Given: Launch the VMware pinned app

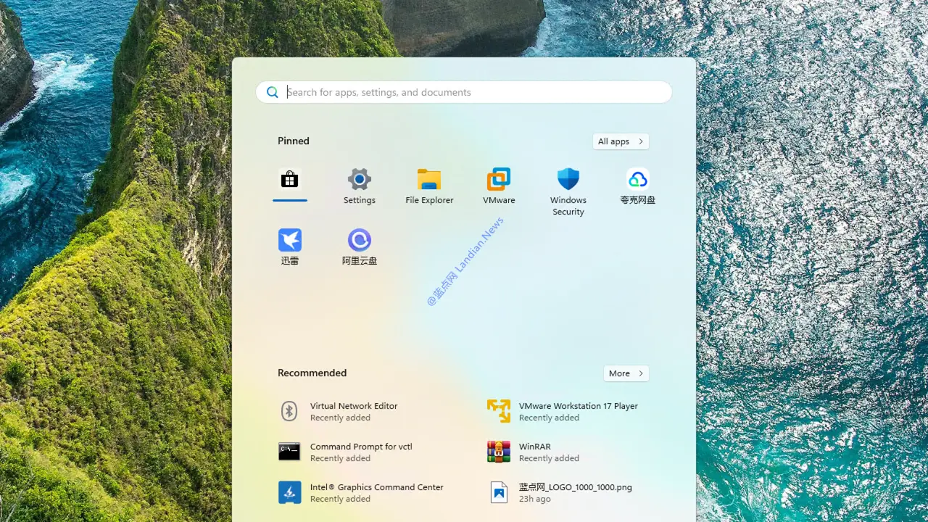Looking at the screenshot, I should point(498,181).
